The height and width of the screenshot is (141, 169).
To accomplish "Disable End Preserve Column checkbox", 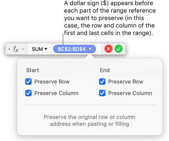I will 102,93.
